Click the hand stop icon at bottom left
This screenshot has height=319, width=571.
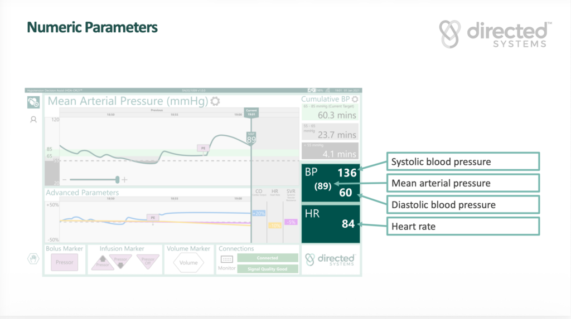pyautogui.click(x=33, y=259)
